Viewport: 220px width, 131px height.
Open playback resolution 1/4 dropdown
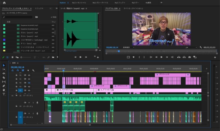[191, 47]
